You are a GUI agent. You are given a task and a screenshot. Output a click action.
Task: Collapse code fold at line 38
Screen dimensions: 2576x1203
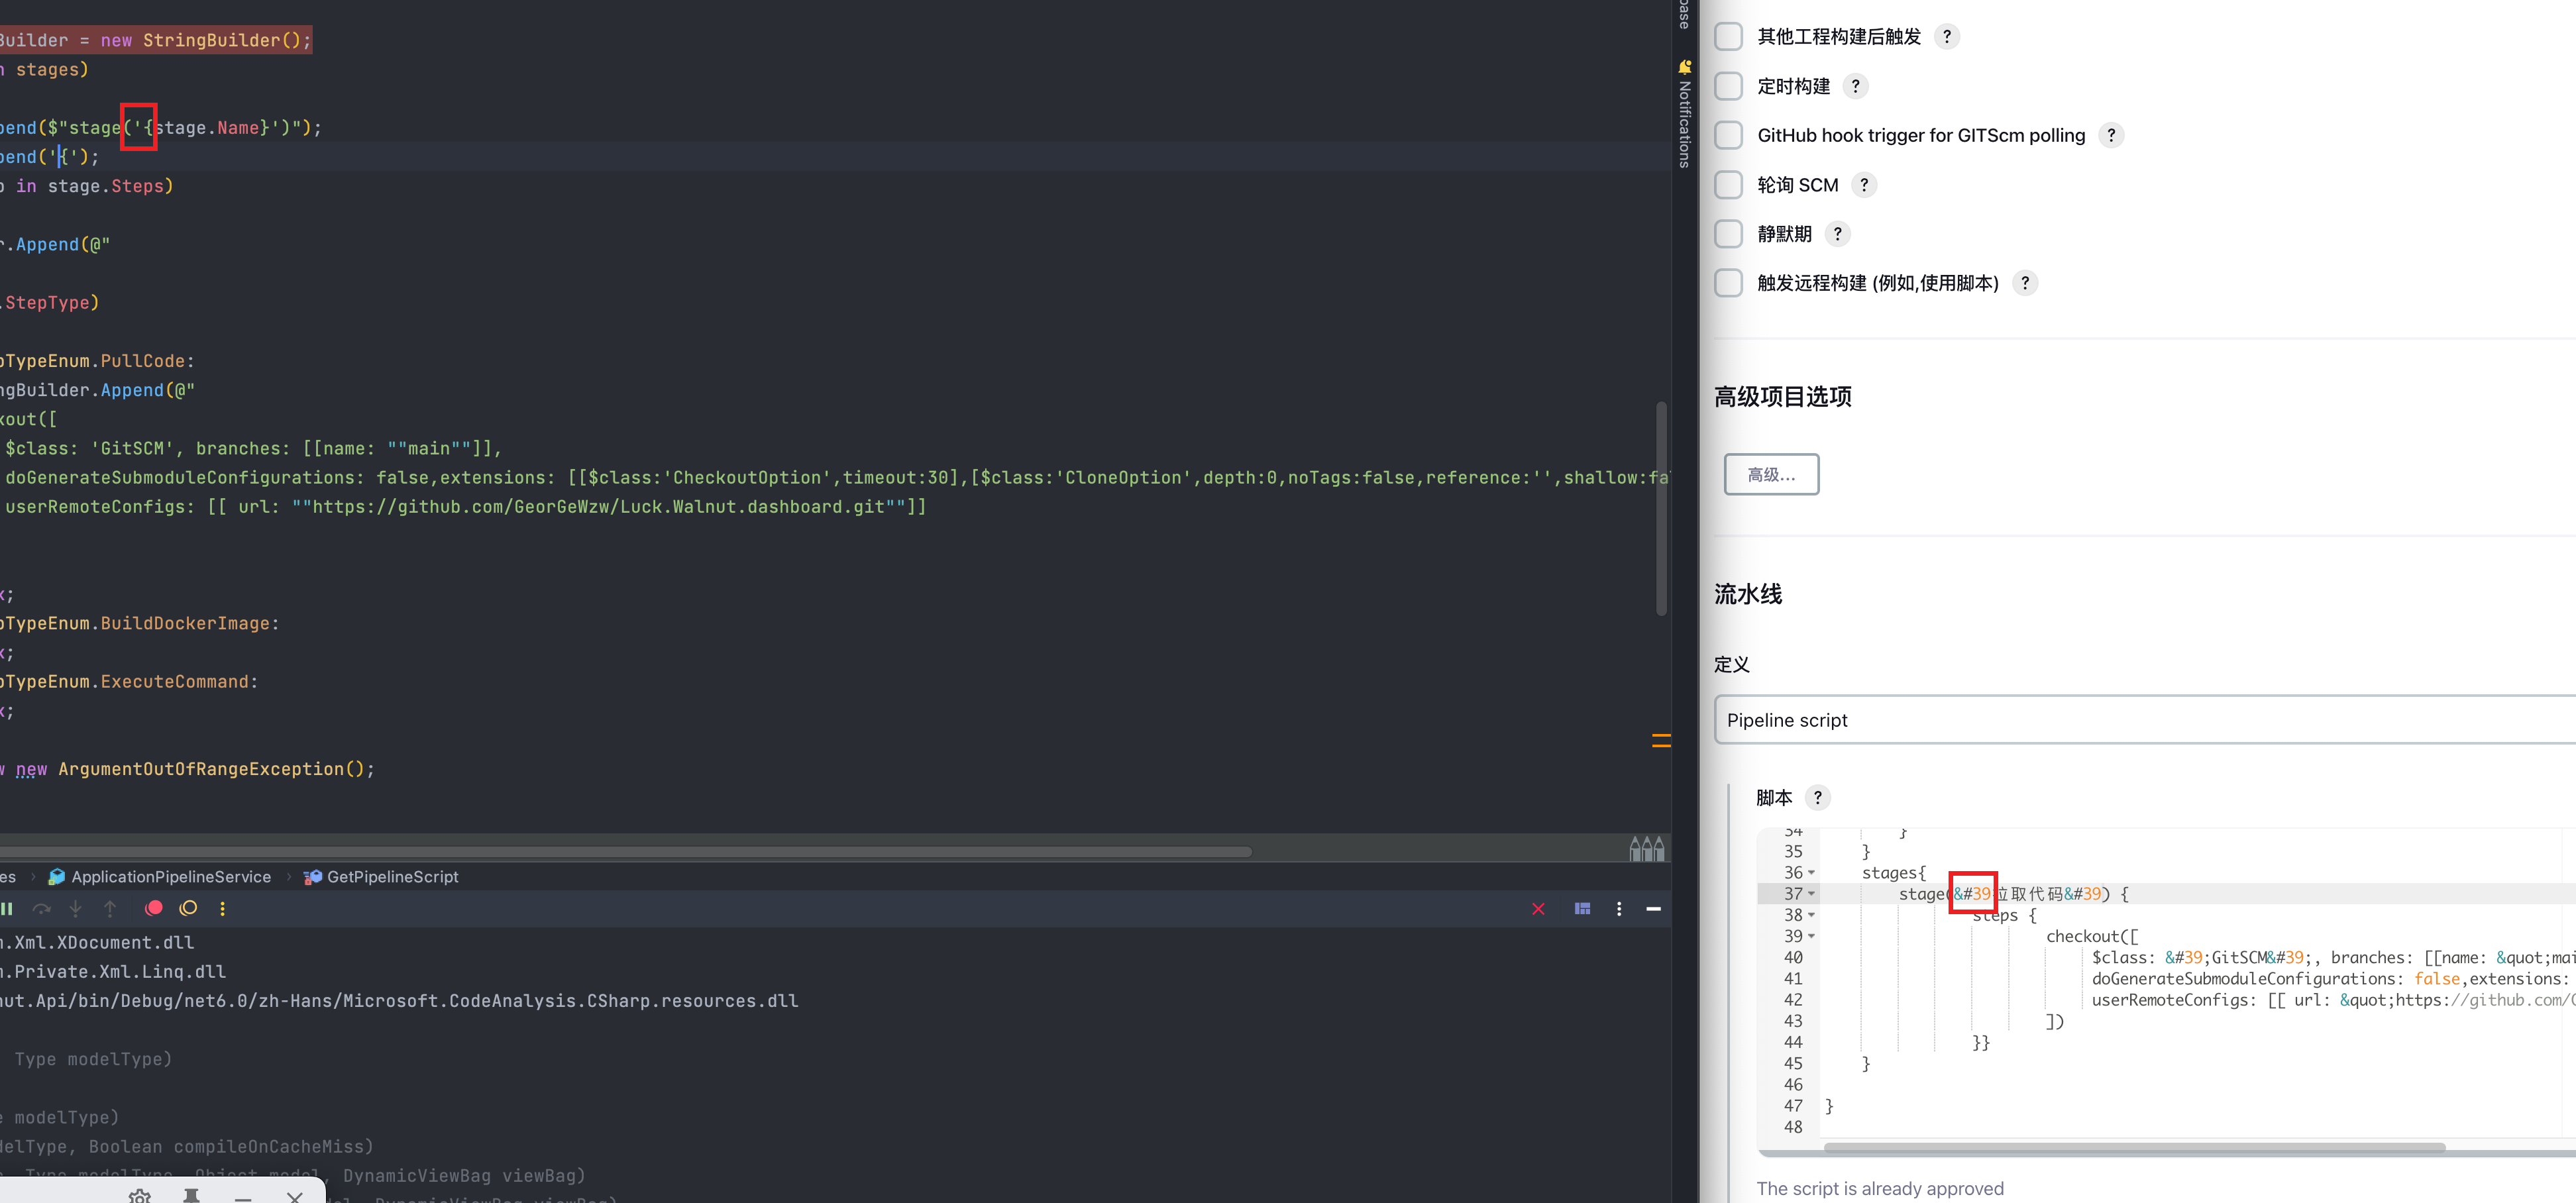point(1811,915)
